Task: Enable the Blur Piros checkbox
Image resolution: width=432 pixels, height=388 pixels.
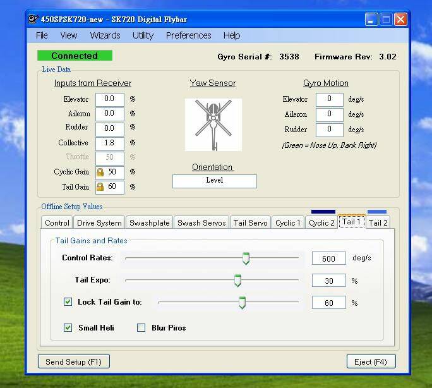Action: (x=141, y=327)
